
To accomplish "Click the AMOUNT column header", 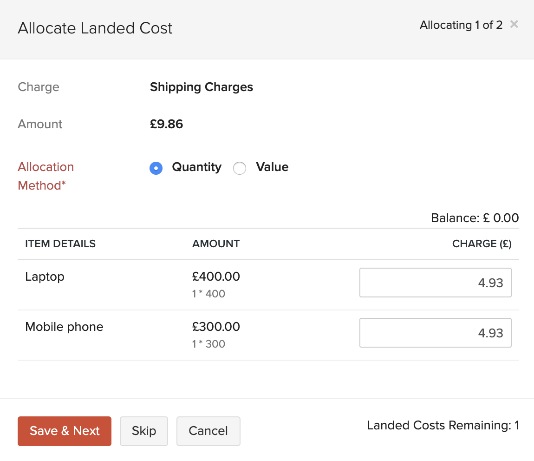I will 216,244.
